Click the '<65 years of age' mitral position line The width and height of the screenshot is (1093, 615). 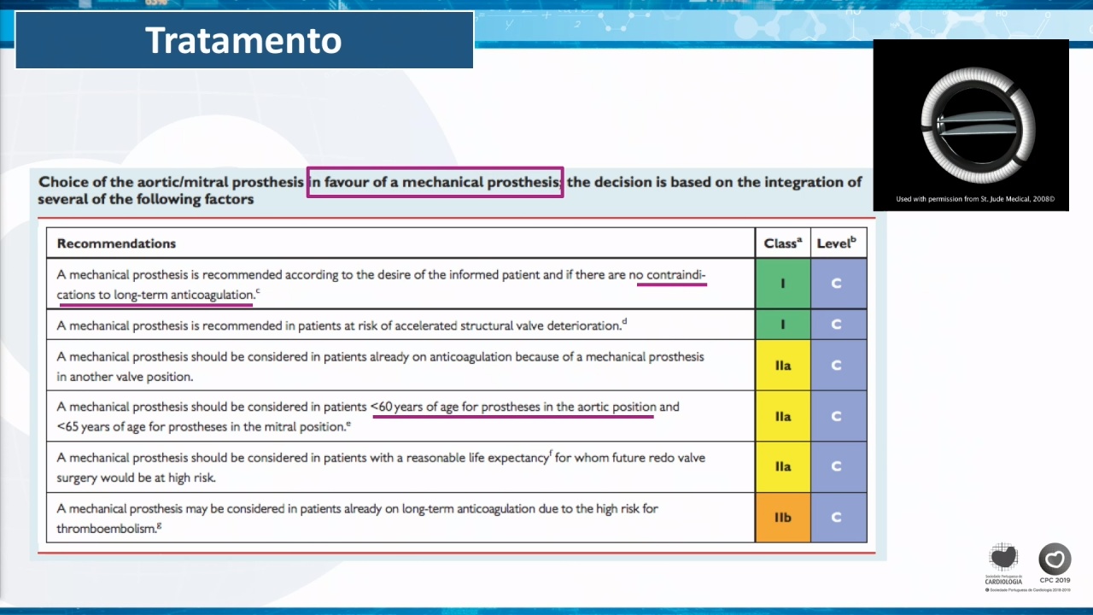pos(203,426)
